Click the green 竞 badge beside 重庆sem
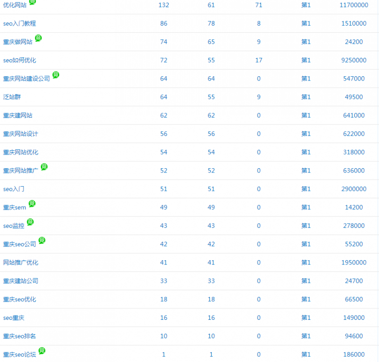Viewport: 379px width, 362px height. [x=32, y=204]
